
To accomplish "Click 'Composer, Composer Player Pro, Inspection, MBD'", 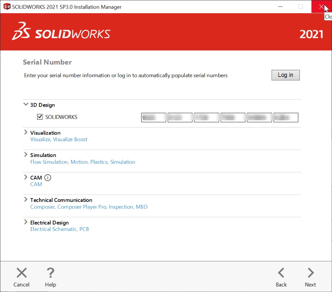I will [x=89, y=207].
